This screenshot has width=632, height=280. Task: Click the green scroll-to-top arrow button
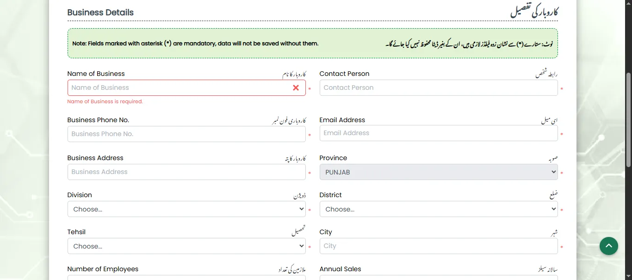coord(608,246)
